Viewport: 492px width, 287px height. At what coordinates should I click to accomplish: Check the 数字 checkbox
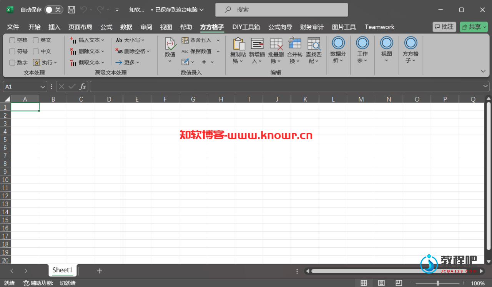coord(12,62)
